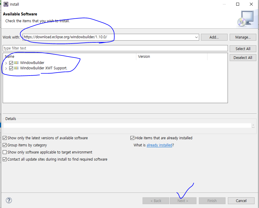Click the Details text area
This screenshot has width=259, height=208.
click(x=127, y=126)
